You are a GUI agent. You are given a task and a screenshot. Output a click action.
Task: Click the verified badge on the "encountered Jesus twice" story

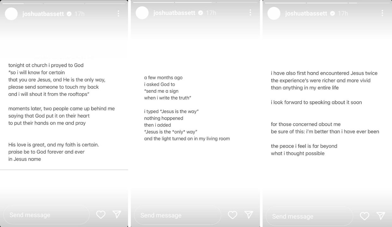point(332,14)
